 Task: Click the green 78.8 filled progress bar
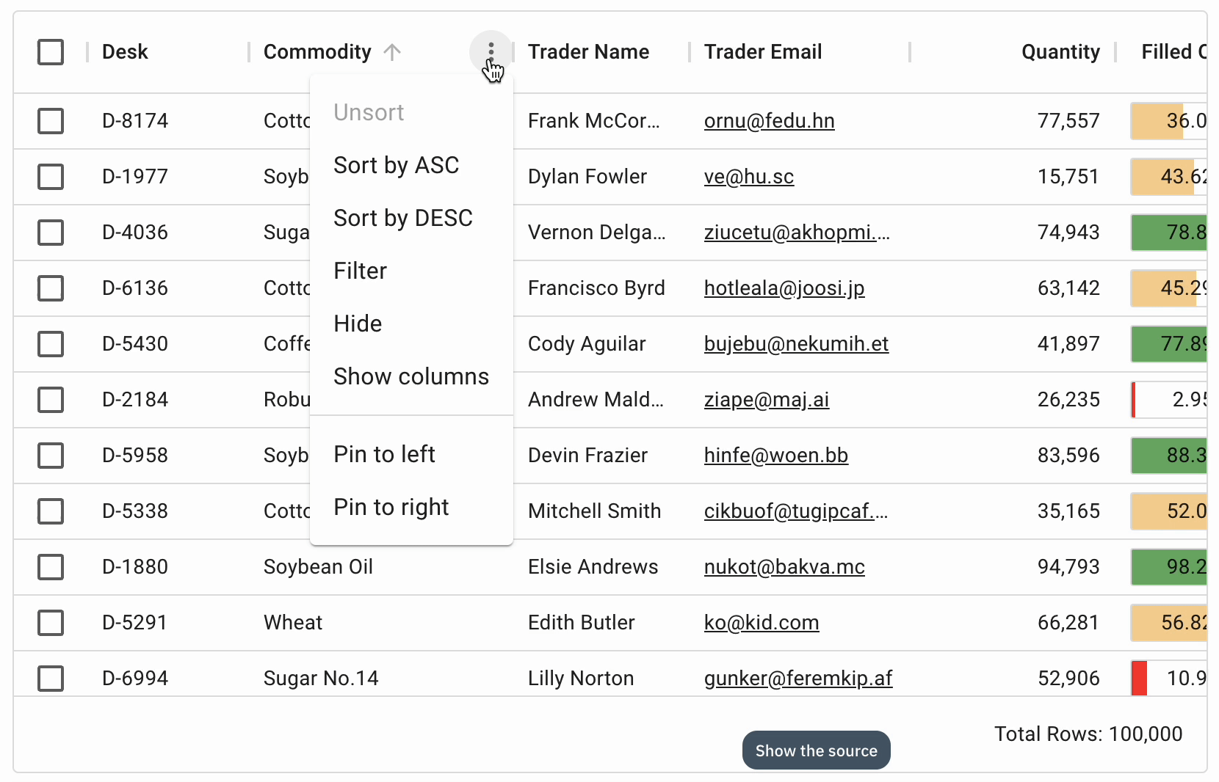pyautogui.click(x=1169, y=233)
